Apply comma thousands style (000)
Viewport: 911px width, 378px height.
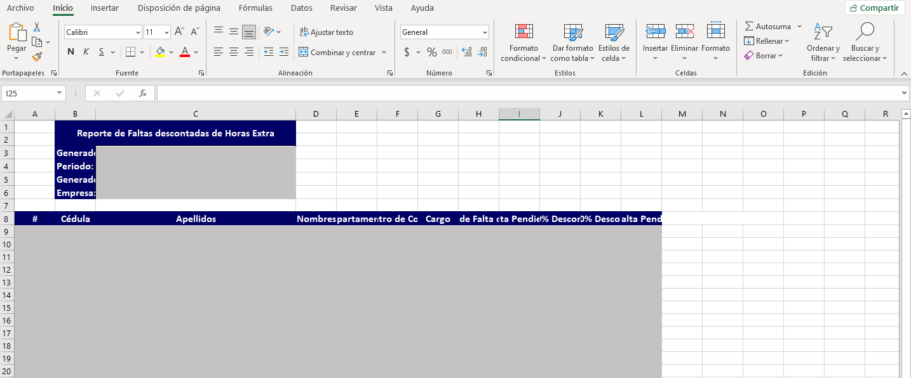coord(447,52)
